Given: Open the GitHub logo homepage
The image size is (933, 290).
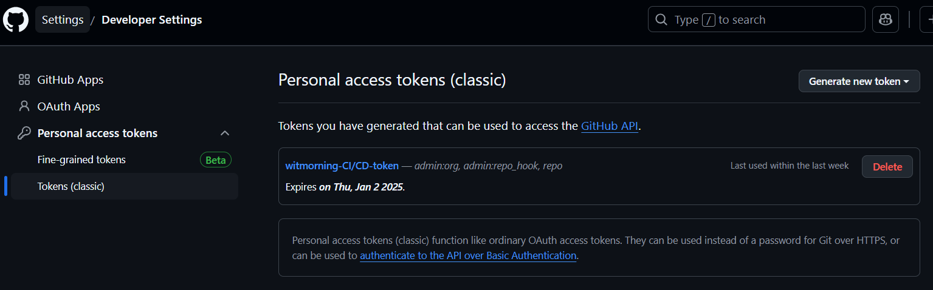Looking at the screenshot, I should 16,19.
